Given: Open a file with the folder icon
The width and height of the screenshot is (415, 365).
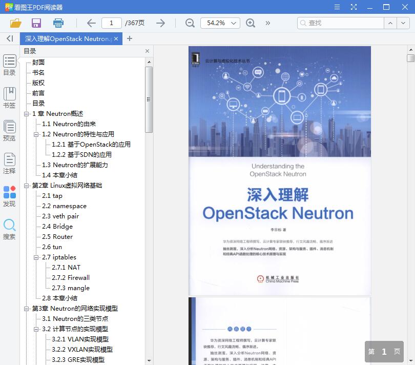Looking at the screenshot, I should point(15,23).
